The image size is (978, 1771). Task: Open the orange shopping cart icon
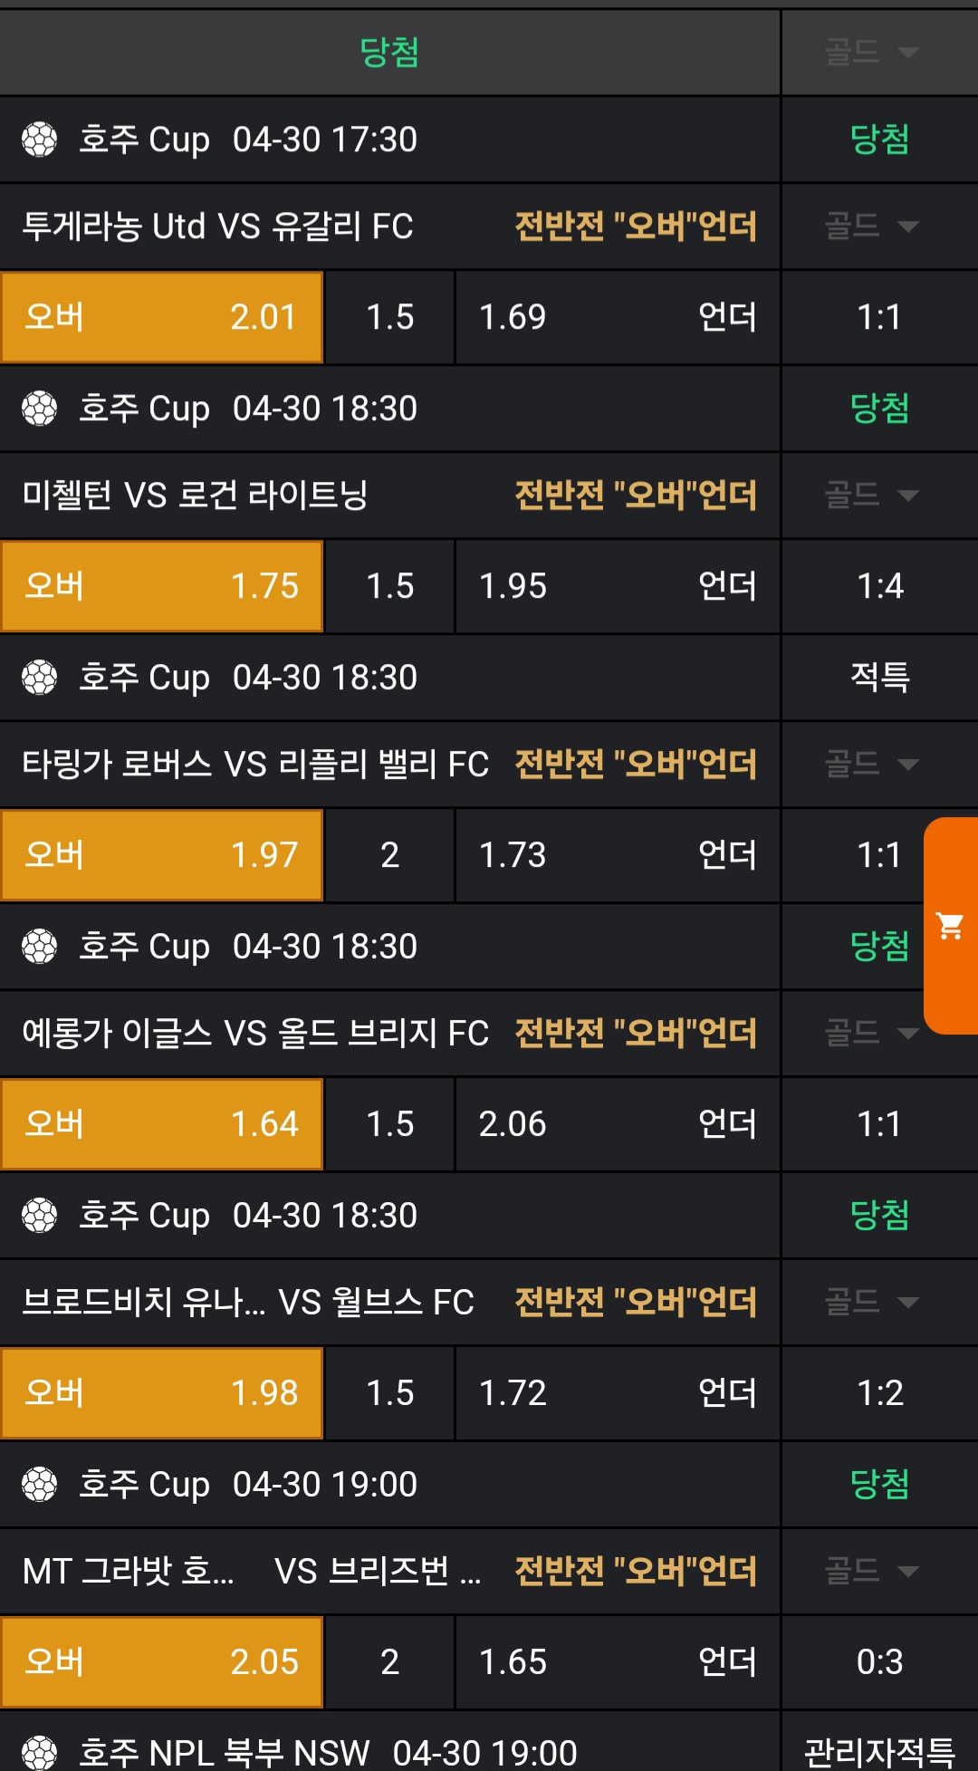pyautogui.click(x=950, y=926)
